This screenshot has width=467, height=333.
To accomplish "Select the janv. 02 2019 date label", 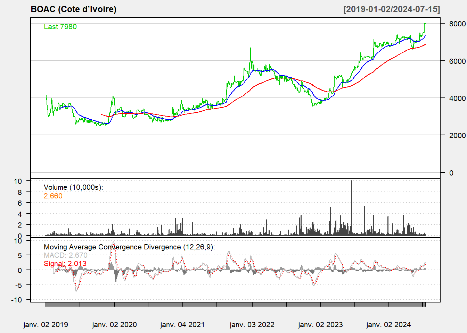I will 46,325.
